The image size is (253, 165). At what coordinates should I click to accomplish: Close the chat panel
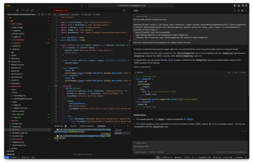coord(246,10)
